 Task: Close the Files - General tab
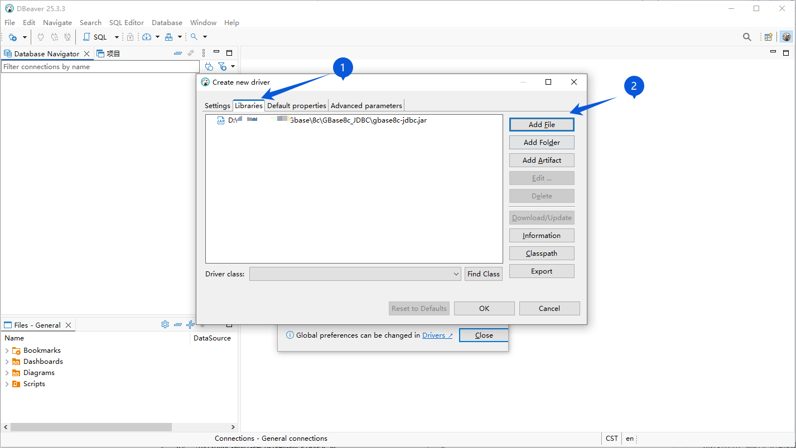(x=69, y=325)
